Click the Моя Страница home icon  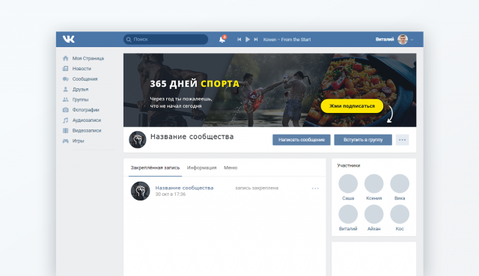(65, 58)
